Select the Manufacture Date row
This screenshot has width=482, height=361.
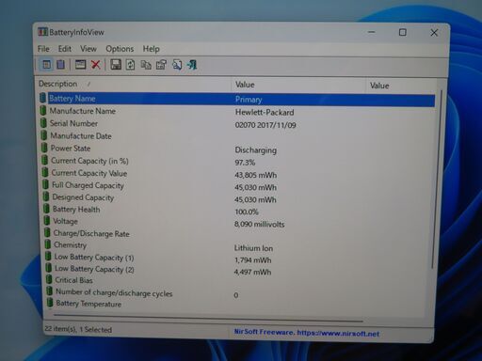(x=237, y=136)
